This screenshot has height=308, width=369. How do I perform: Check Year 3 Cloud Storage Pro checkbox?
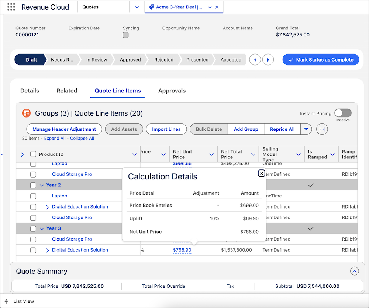(x=33, y=239)
